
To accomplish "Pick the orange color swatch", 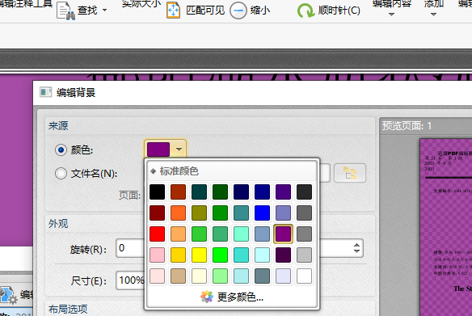I will coord(178,213).
